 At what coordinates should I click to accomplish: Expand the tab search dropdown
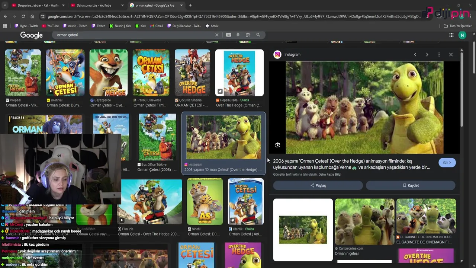pyautogui.click(x=5, y=5)
